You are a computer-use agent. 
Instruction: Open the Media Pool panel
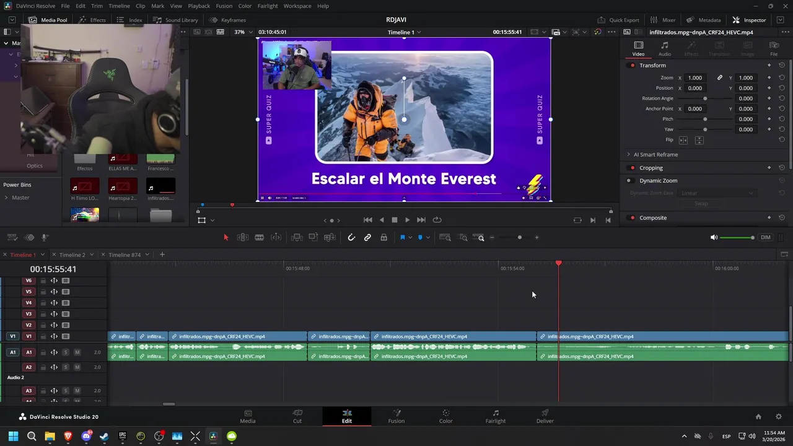(48, 20)
